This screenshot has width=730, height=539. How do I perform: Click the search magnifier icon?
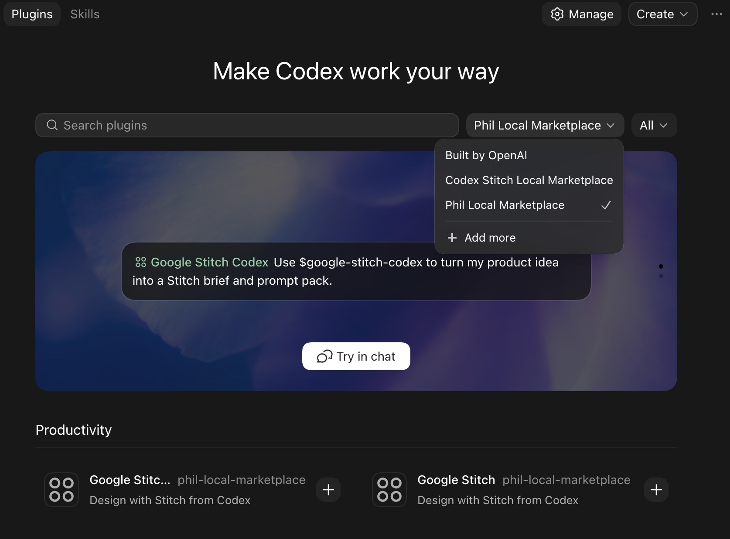(x=52, y=125)
